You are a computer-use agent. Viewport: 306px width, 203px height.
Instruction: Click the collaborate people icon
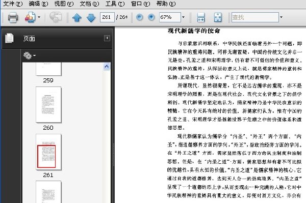point(30,17)
